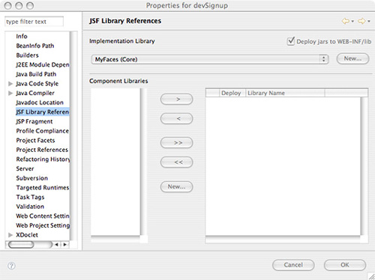Select Profile Compliance item
This screenshot has height=280, width=375.
[42, 131]
